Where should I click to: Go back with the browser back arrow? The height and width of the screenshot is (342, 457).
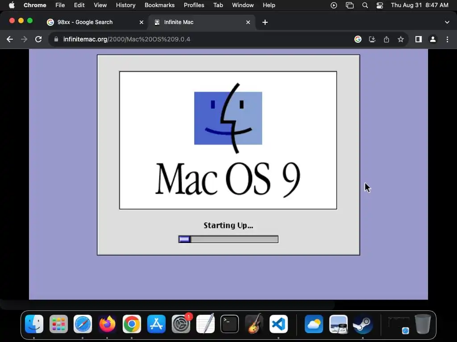tap(10, 39)
